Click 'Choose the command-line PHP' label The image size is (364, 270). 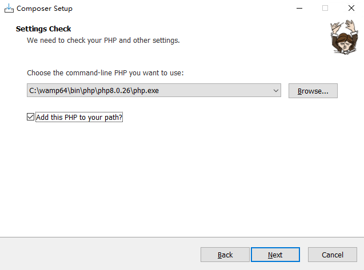(105, 73)
